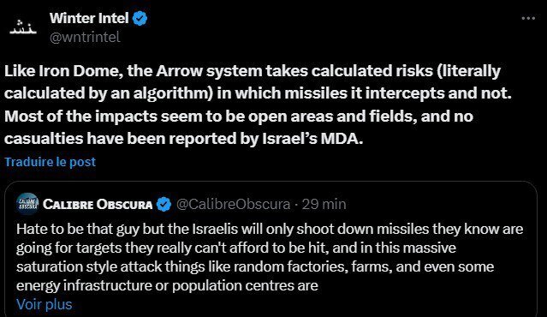Click the quoted line about energy infrastructure
Image resolution: width=547 pixels, height=317 pixels.
tap(167, 285)
